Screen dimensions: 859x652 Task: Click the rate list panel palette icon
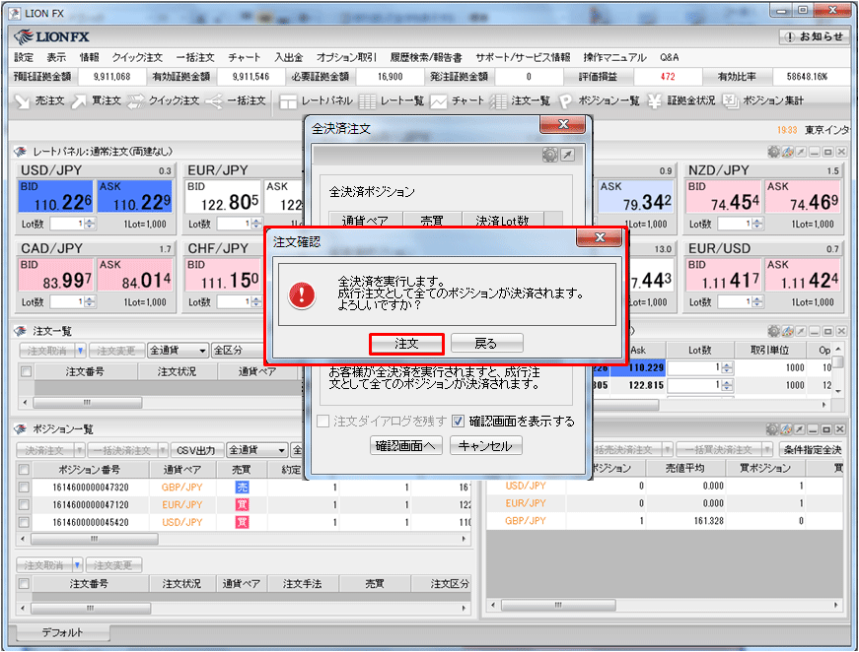click(x=787, y=331)
